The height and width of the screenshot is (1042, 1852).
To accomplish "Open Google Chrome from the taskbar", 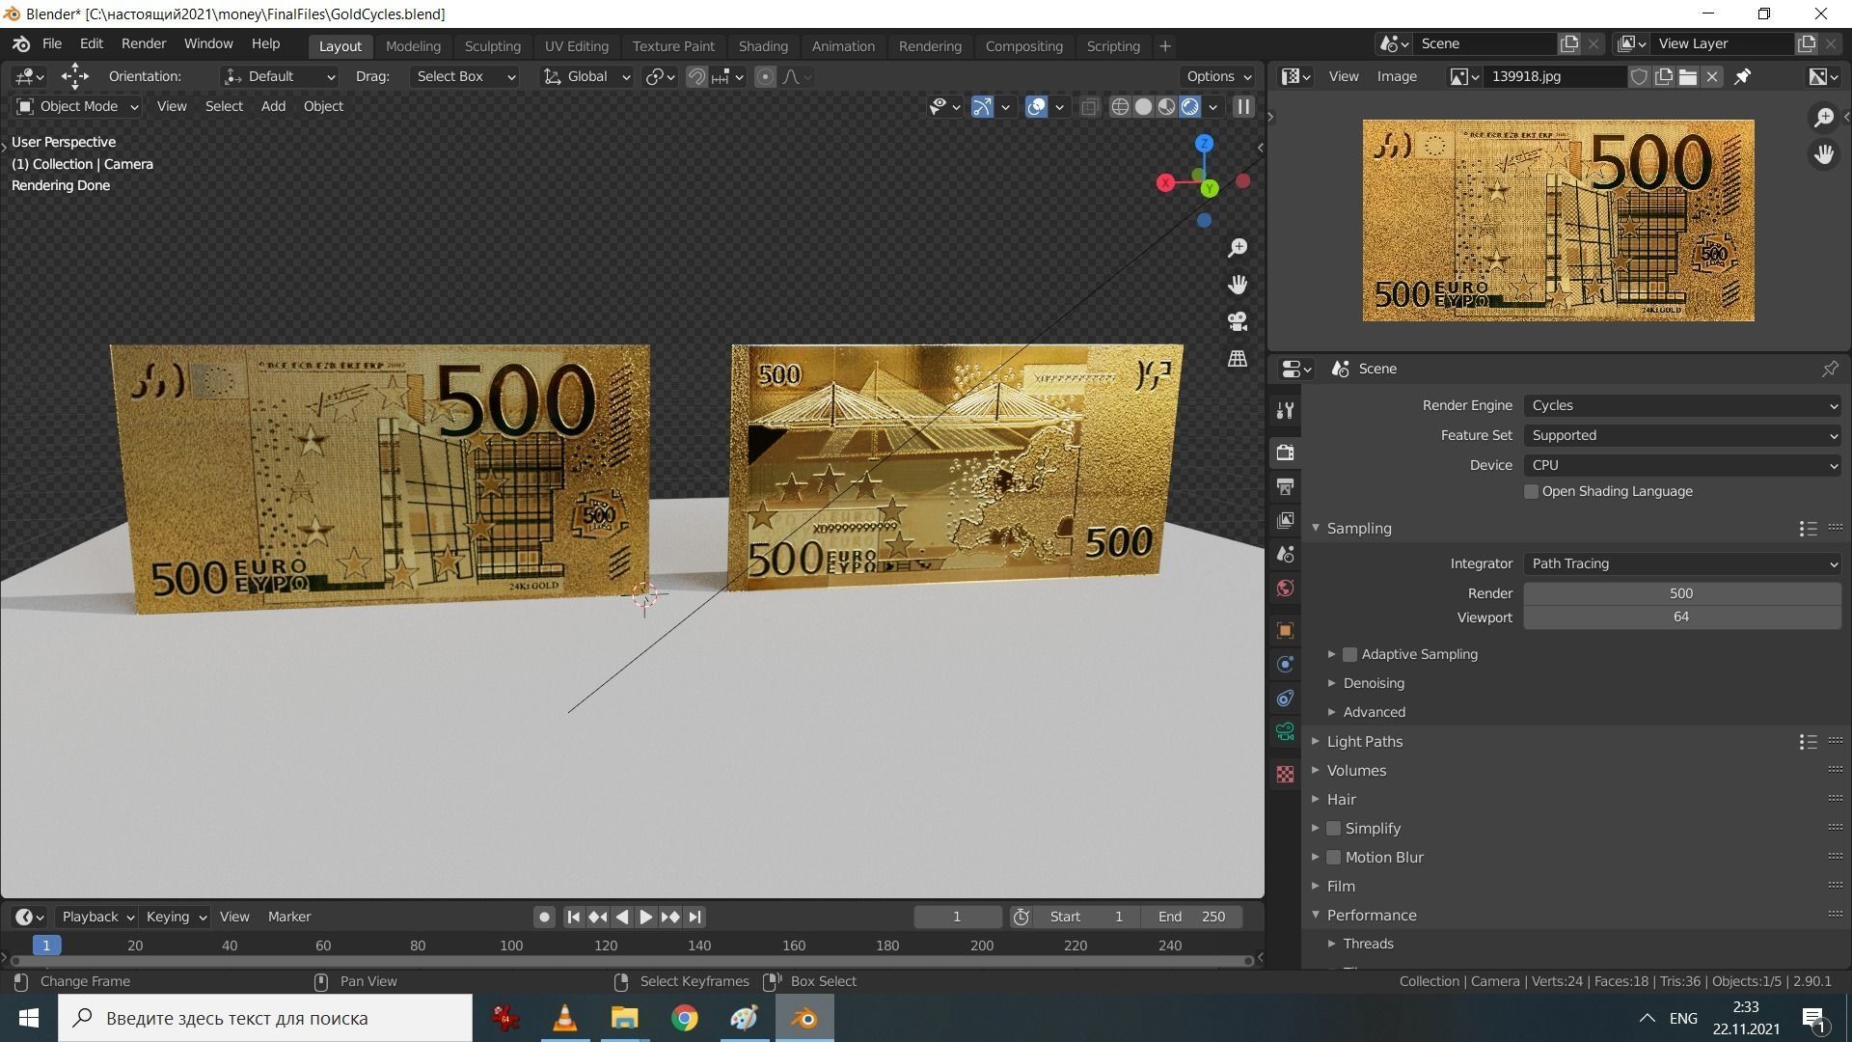I will click(x=685, y=1018).
